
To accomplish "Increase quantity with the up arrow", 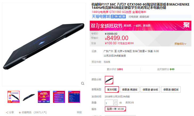I will 116,101.
